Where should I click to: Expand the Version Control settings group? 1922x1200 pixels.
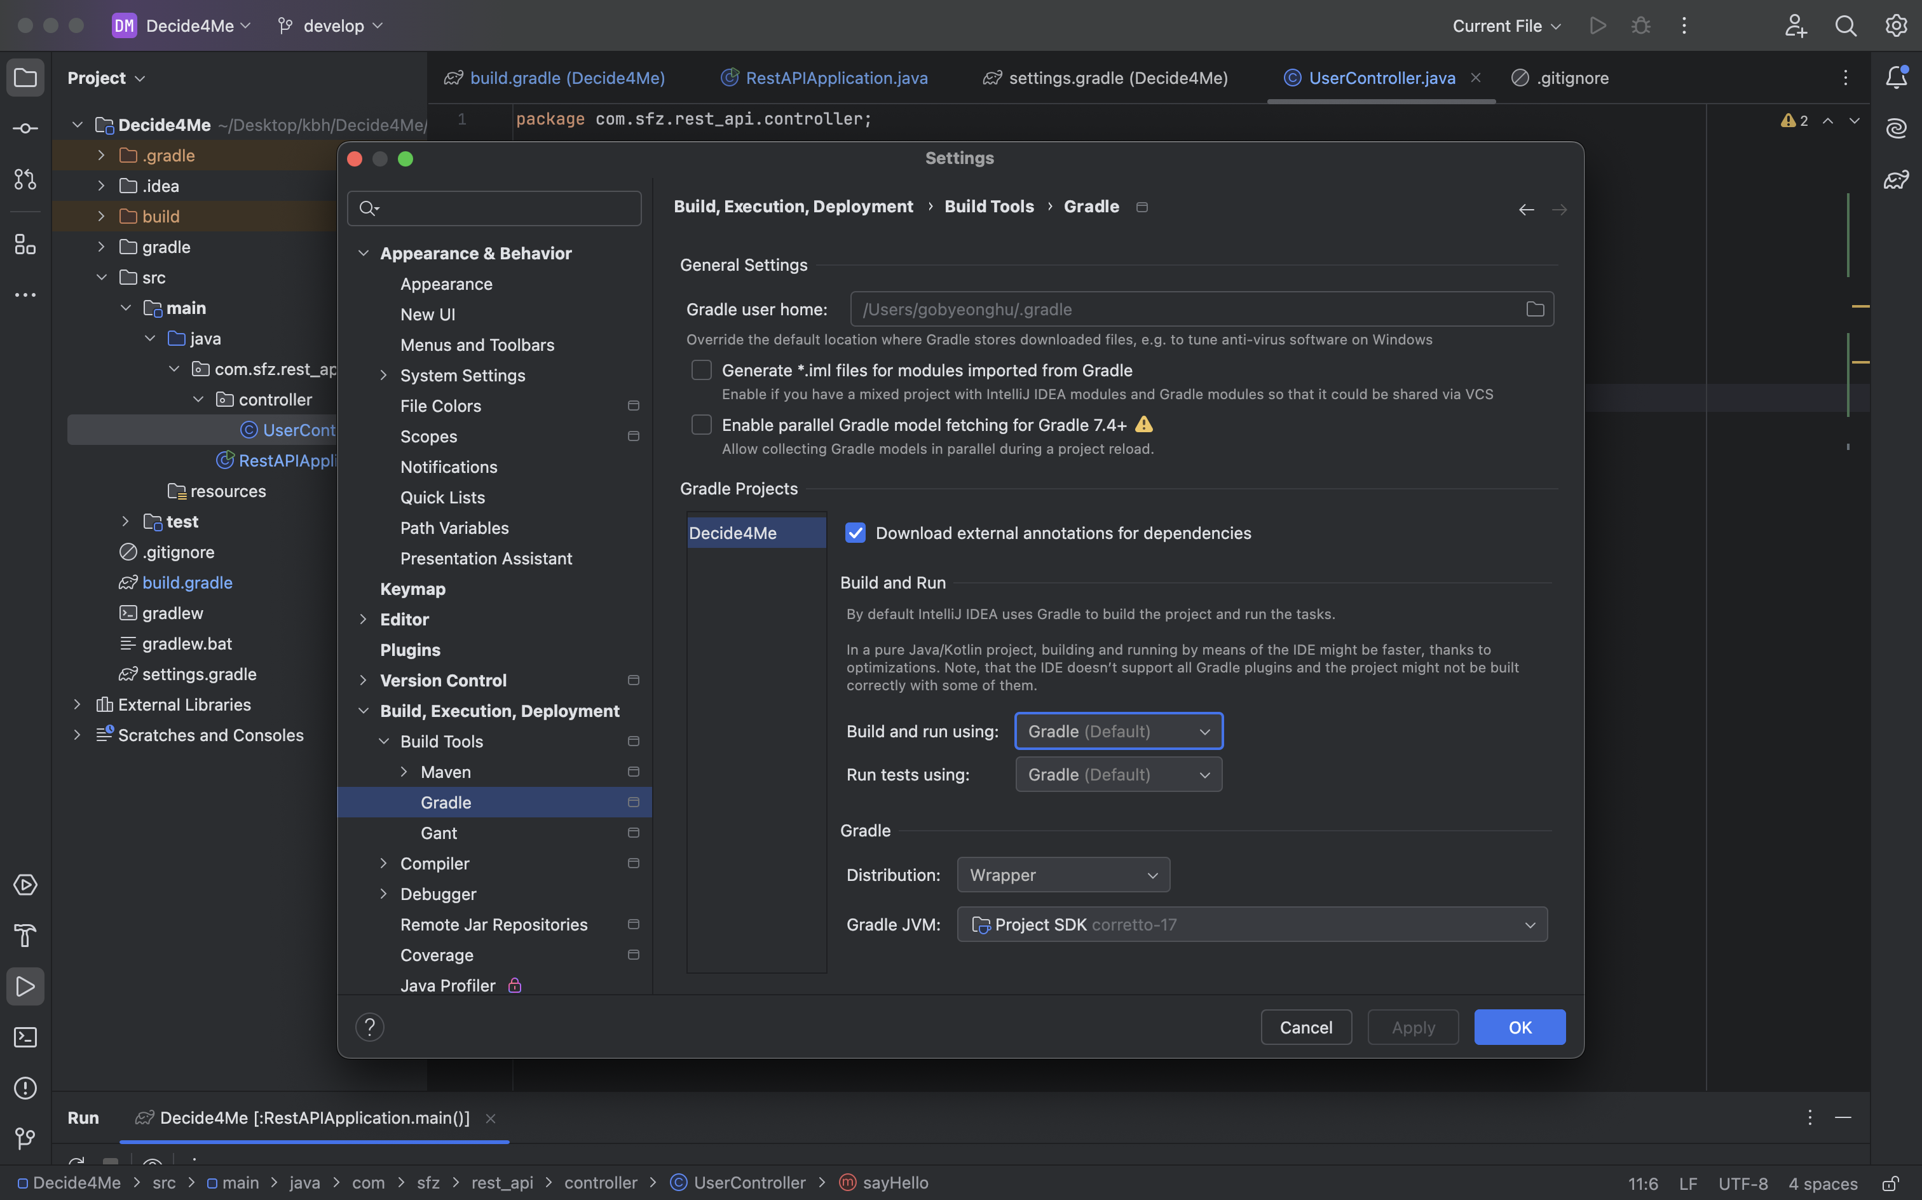click(364, 680)
